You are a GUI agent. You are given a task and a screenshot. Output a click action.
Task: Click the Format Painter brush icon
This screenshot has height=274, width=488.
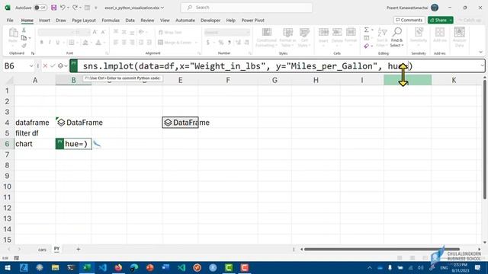pyautogui.click(x=24, y=46)
